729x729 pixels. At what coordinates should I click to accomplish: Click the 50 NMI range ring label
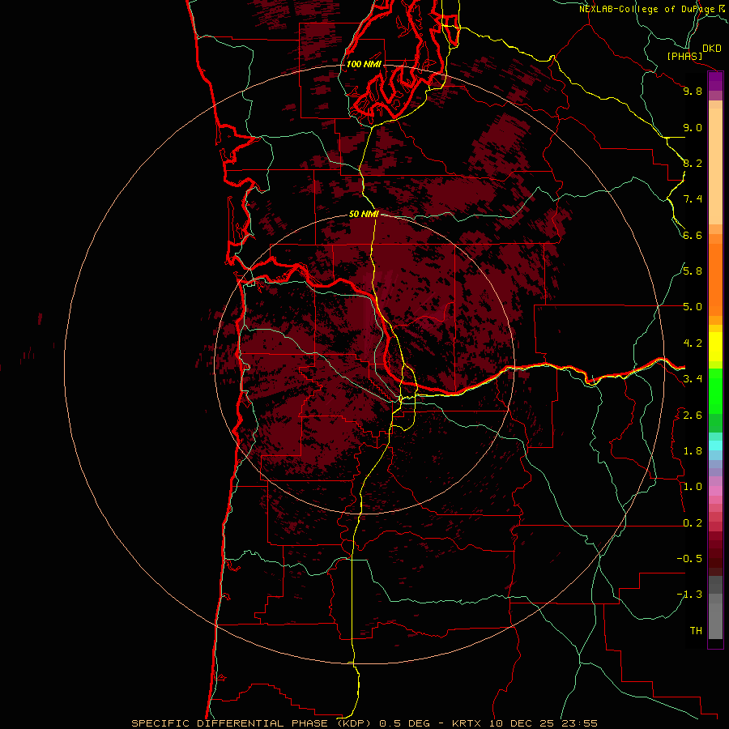[x=364, y=214]
